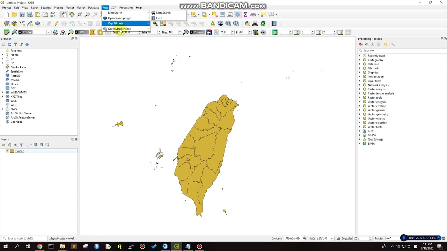447x251 pixels.
Task: Expand Vector geometry in Processing Toolbox
Action: point(360,114)
